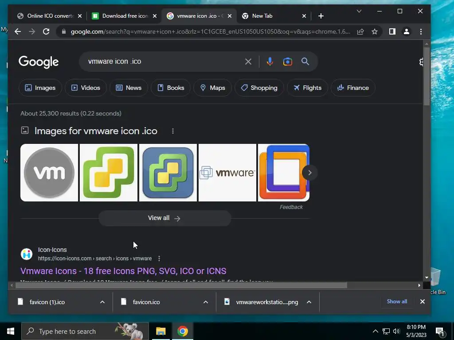Open a new tab with plus button

321,16
